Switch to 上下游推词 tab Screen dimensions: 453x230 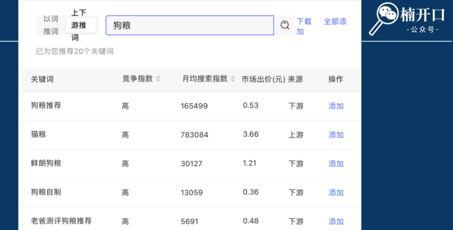(x=81, y=26)
